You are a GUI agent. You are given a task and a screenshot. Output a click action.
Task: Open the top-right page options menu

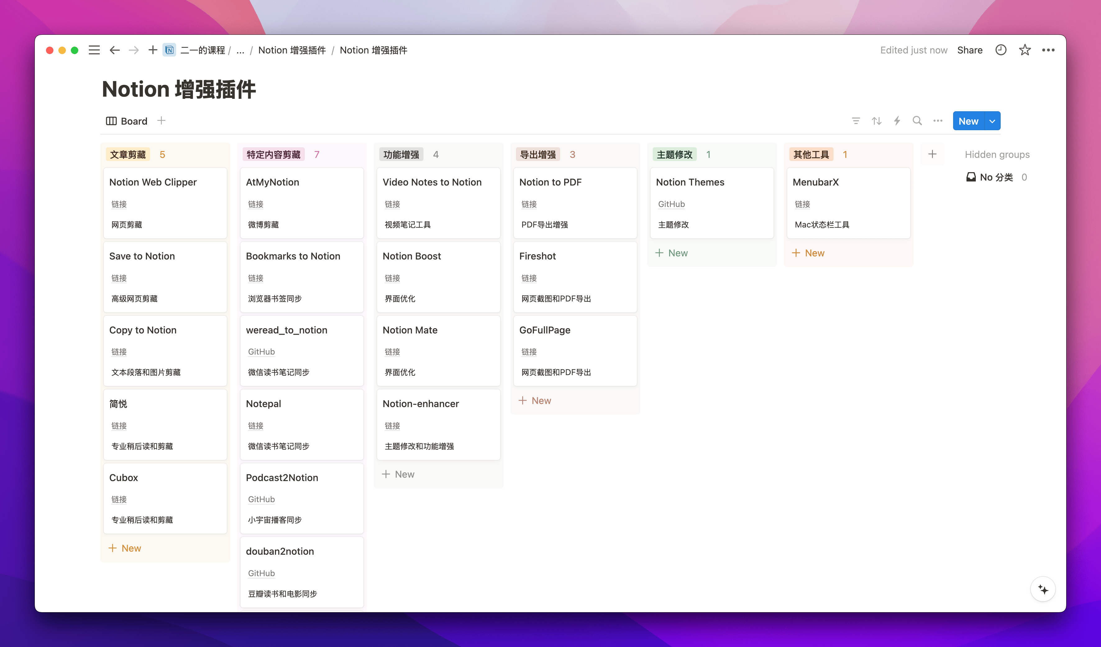(1048, 50)
